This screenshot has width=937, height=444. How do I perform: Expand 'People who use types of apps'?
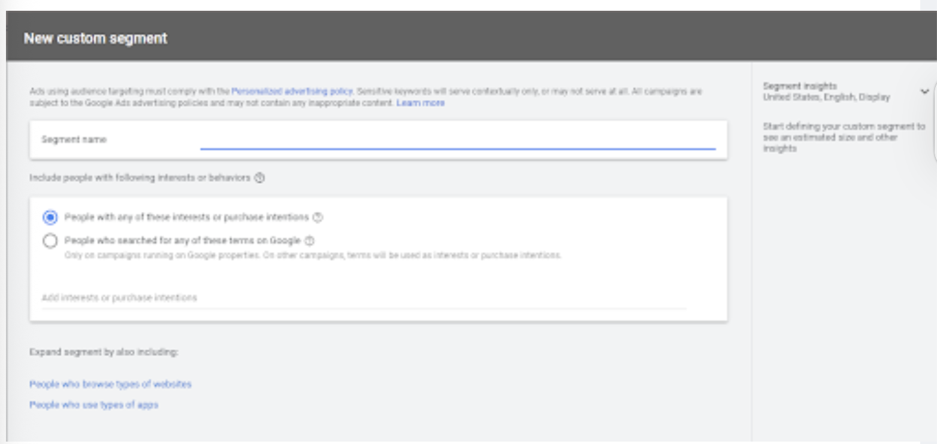93,405
